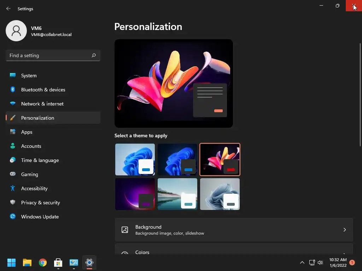Select the Accounts person icon in sidebar
362x271 pixels.
point(13,146)
